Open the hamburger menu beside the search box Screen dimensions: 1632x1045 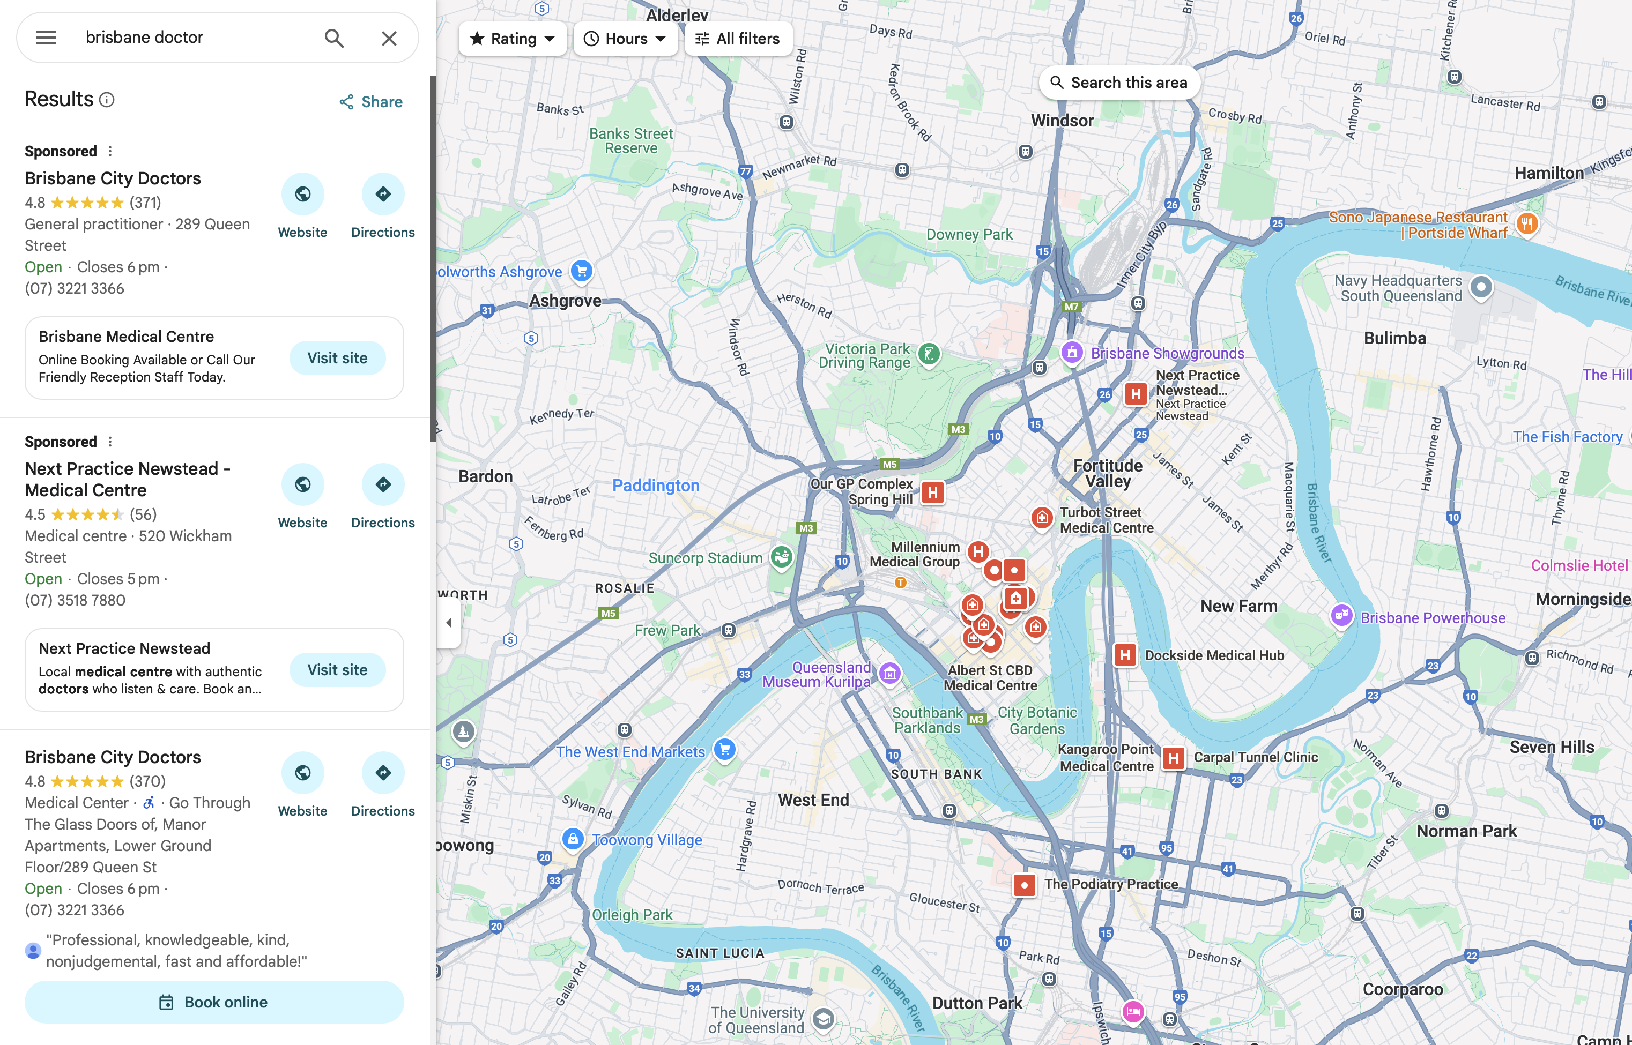46,38
